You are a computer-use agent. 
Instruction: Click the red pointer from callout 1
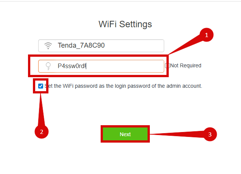tap(185, 45)
